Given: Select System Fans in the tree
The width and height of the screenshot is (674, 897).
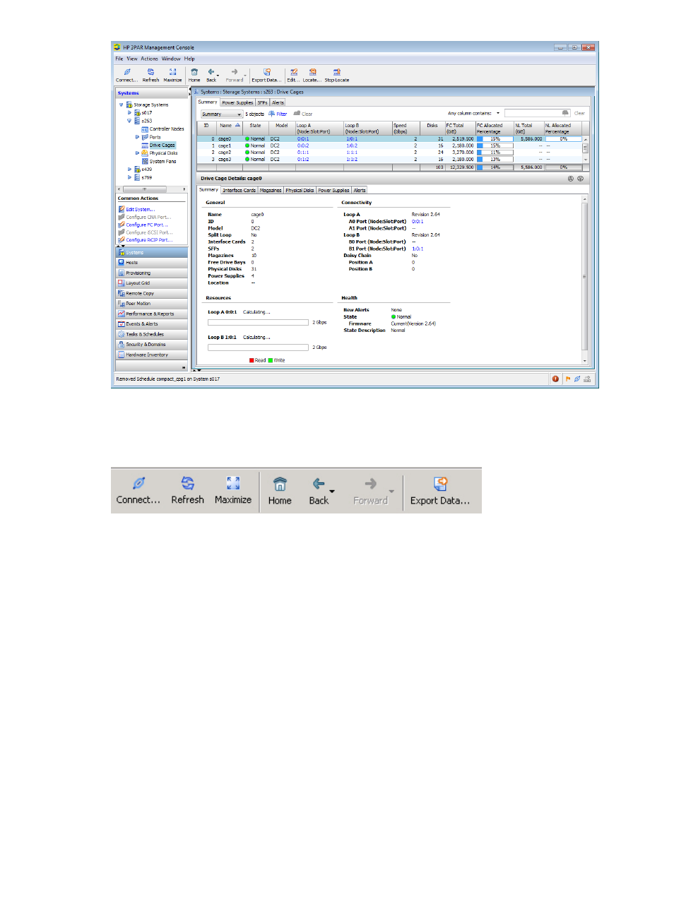Looking at the screenshot, I should [162, 161].
